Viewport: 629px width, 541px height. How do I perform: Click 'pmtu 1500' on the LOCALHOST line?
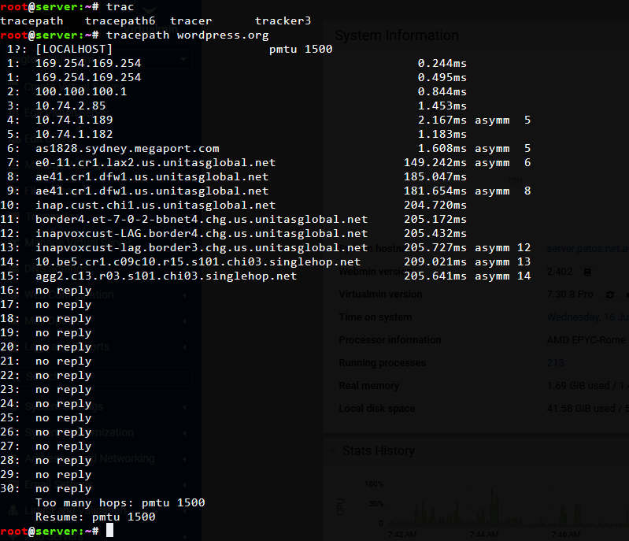click(x=301, y=49)
